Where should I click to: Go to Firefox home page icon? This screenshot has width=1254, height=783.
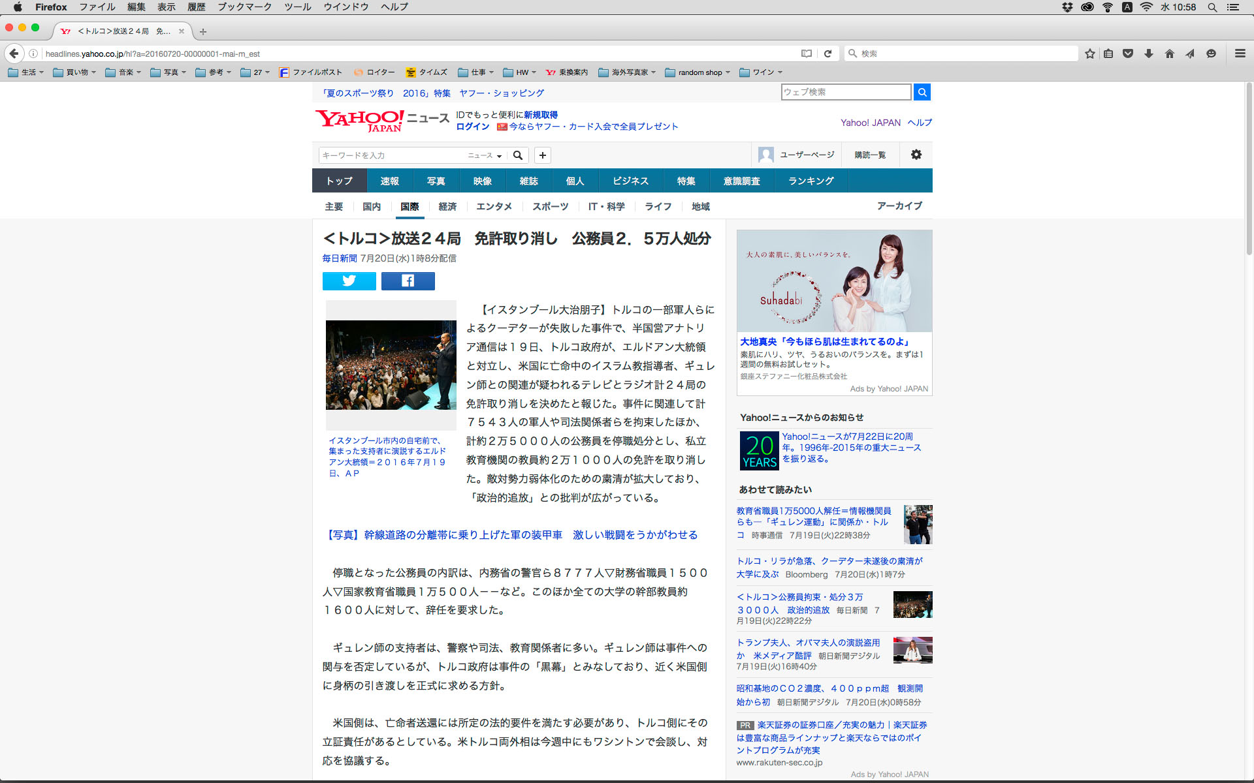pyautogui.click(x=1169, y=54)
